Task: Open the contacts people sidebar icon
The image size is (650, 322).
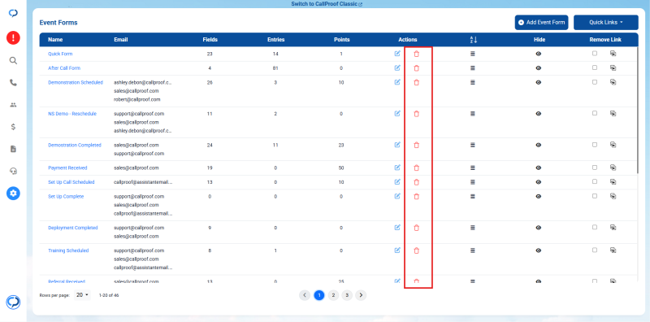Action: [x=13, y=105]
